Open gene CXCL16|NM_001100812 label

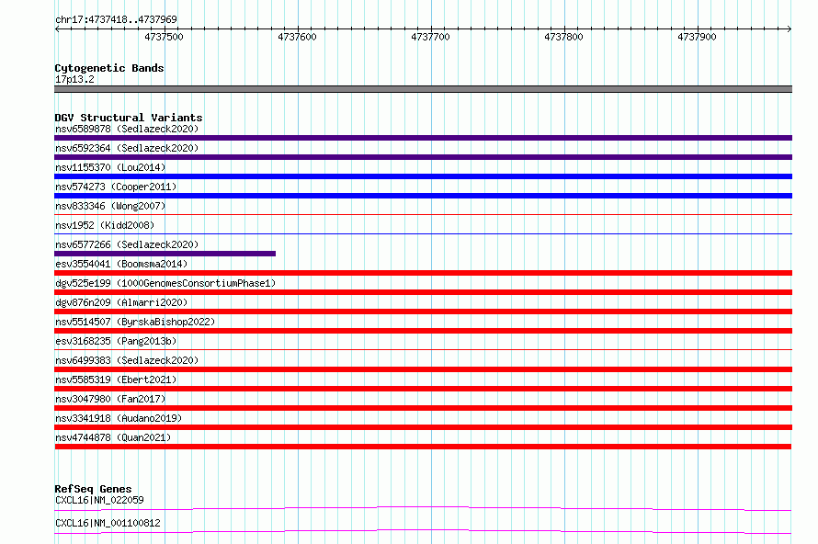tap(108, 523)
